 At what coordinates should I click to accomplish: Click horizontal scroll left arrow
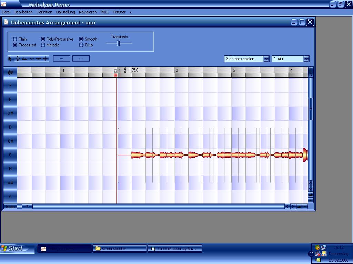[287, 207]
